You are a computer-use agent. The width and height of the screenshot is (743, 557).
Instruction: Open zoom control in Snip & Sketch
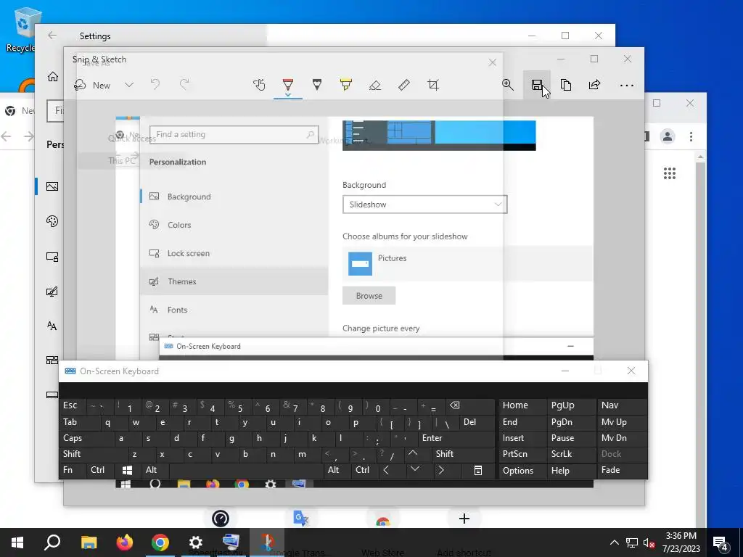point(507,85)
